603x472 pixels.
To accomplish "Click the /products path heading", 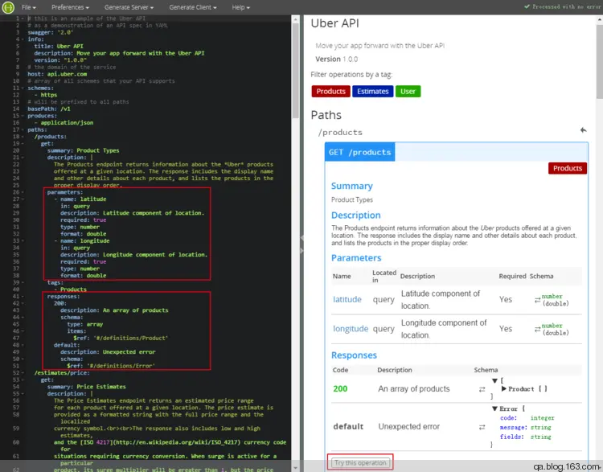I will point(340,133).
